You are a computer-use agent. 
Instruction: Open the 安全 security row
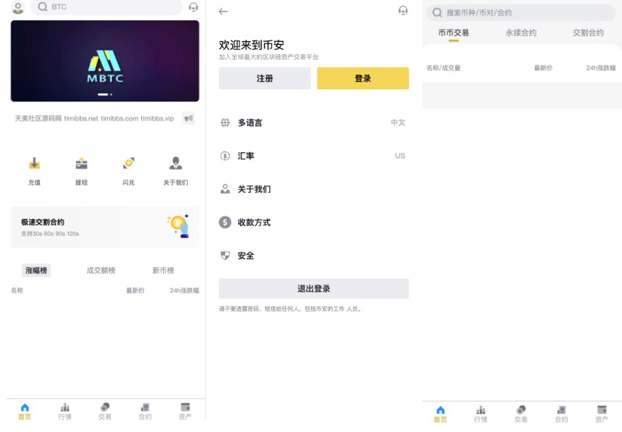pos(314,256)
